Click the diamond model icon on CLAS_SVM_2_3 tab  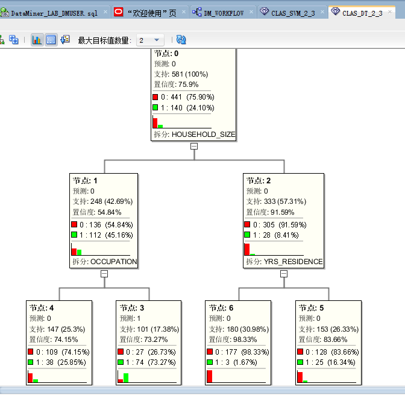tap(264, 11)
